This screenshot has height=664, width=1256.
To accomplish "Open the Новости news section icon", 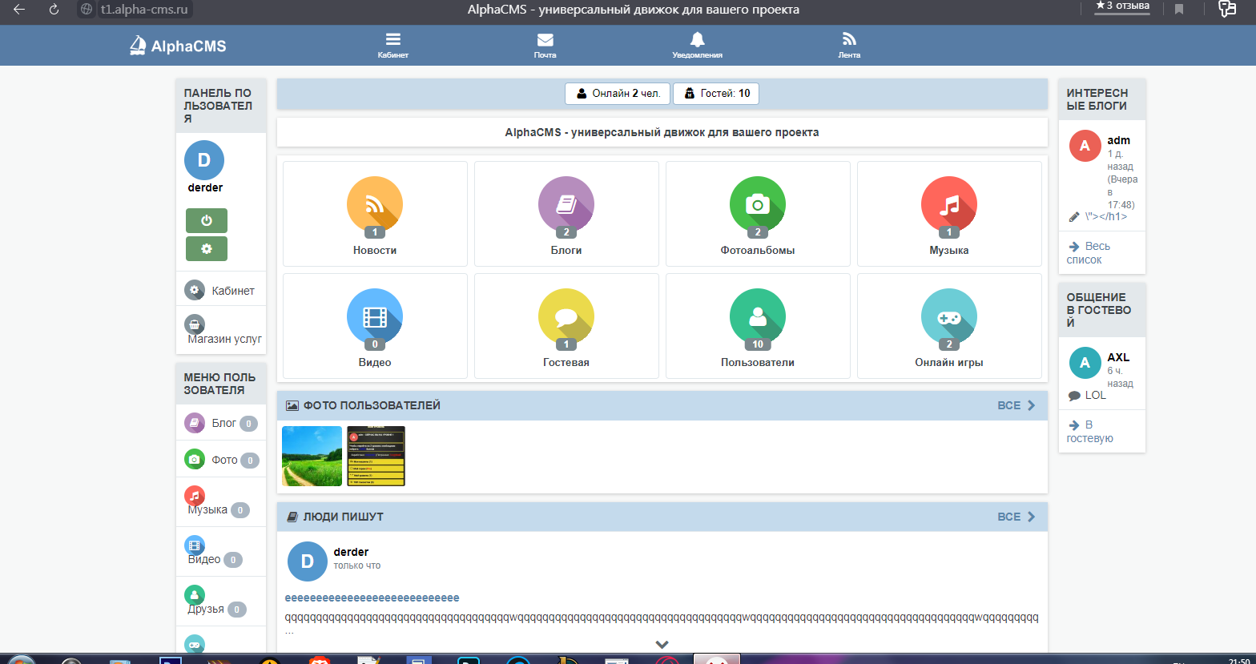I will 374,204.
